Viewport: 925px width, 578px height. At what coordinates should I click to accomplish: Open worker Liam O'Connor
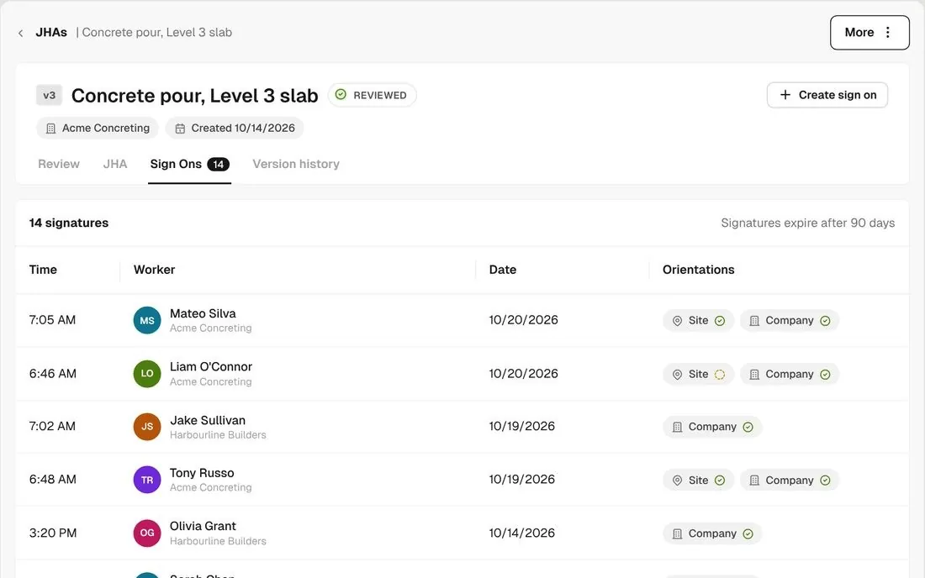210,366
